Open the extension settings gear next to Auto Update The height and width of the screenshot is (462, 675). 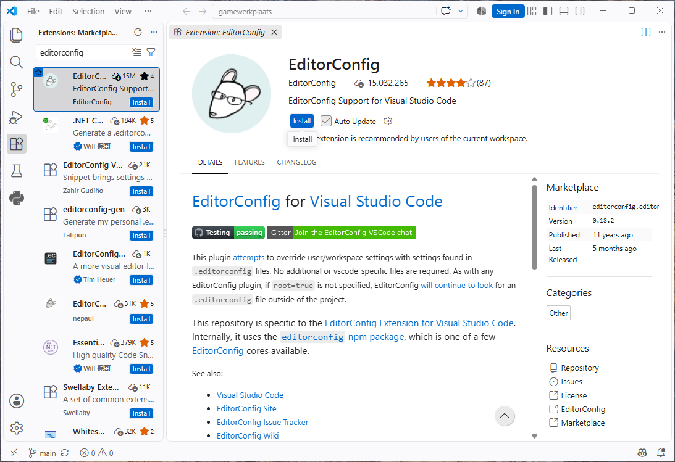(388, 121)
